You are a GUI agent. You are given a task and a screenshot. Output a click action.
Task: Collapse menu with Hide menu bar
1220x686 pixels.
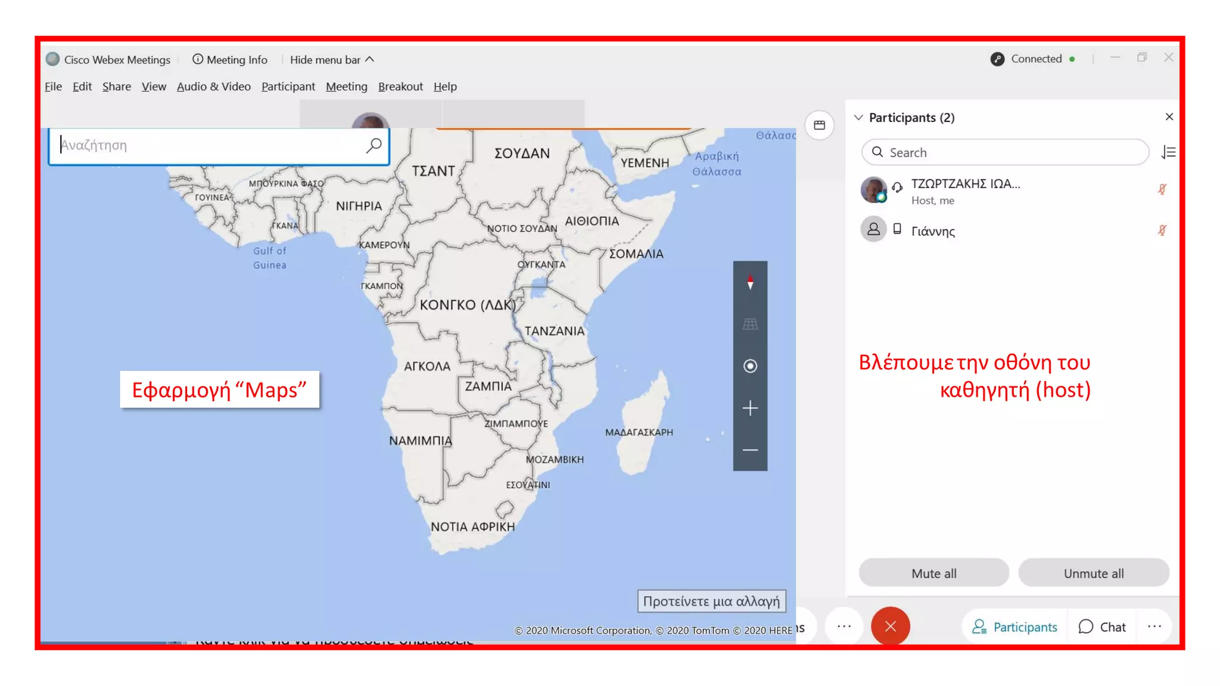tap(332, 60)
